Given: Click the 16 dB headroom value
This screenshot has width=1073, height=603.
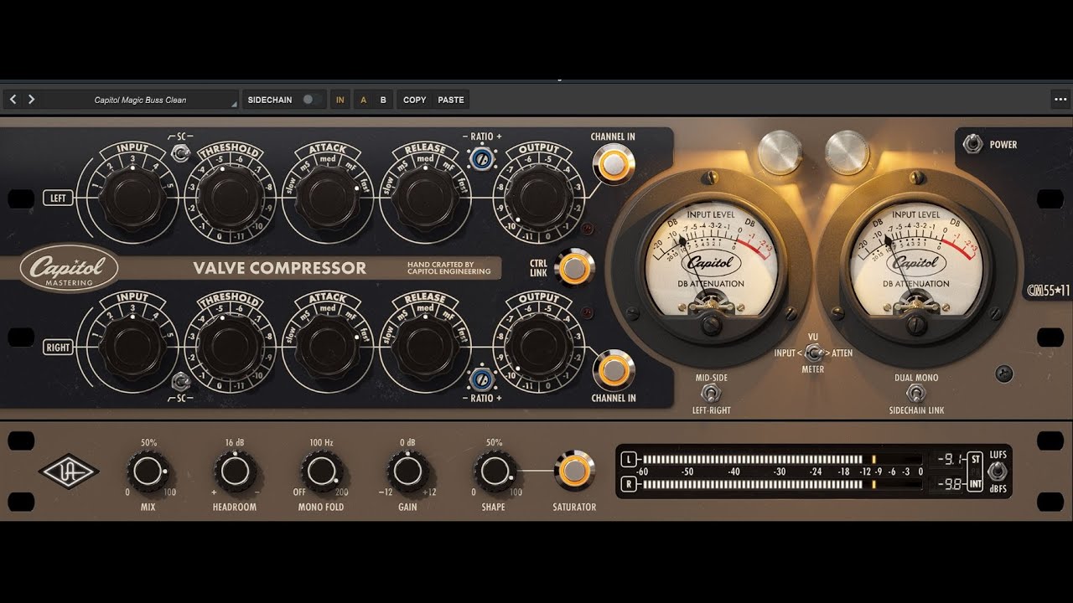Looking at the screenshot, I should (x=235, y=442).
